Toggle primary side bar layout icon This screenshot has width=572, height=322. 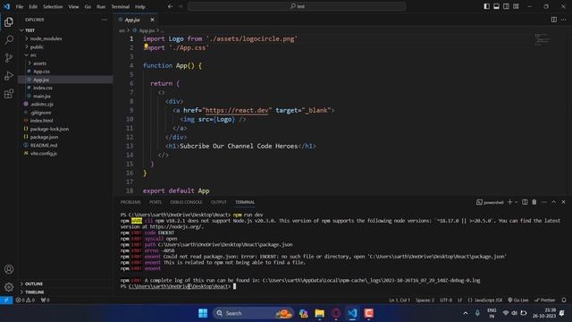click(486, 6)
